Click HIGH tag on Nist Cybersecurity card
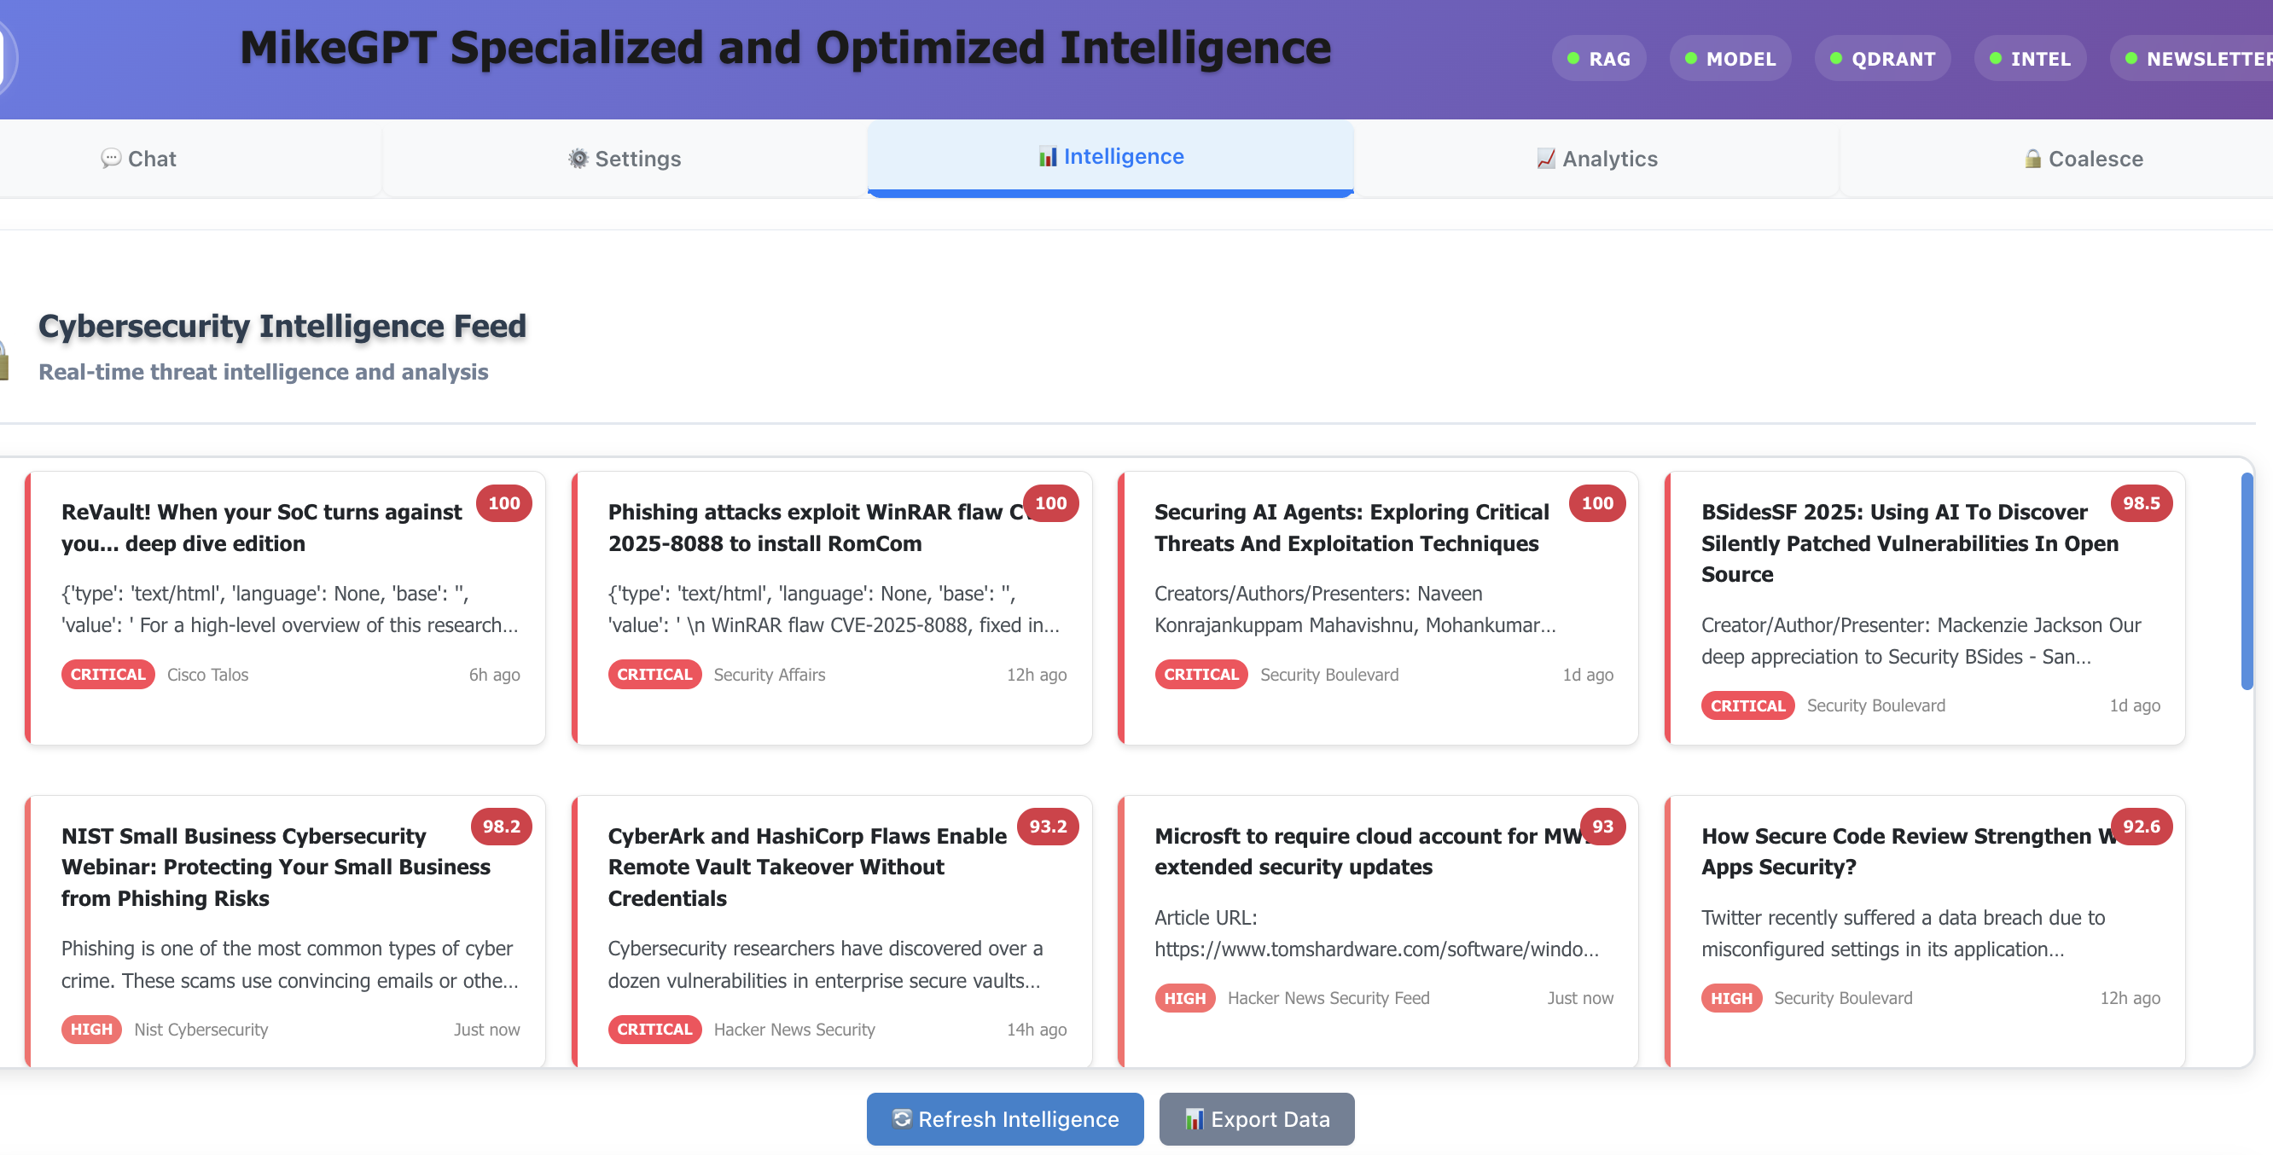 tap(91, 1029)
